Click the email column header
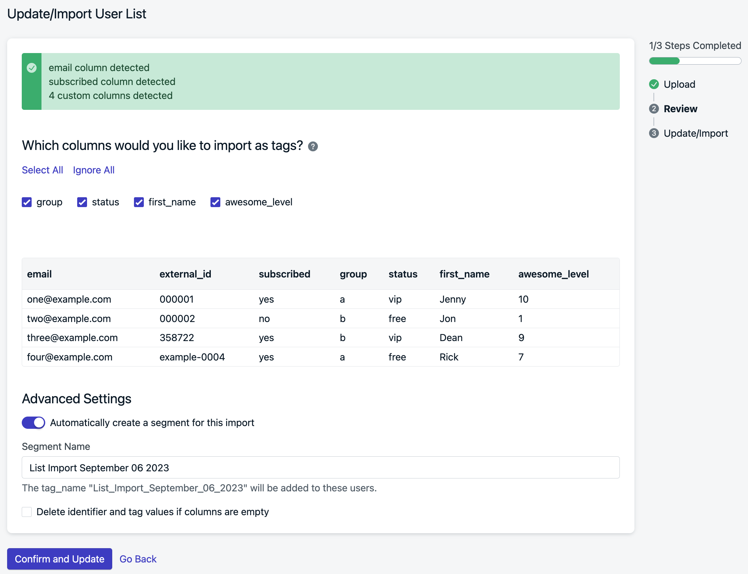The height and width of the screenshot is (574, 748). click(x=39, y=274)
